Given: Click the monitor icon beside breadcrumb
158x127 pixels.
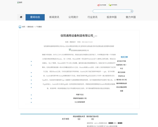Looking at the screenshot, I should pyautogui.click(x=20, y=27).
